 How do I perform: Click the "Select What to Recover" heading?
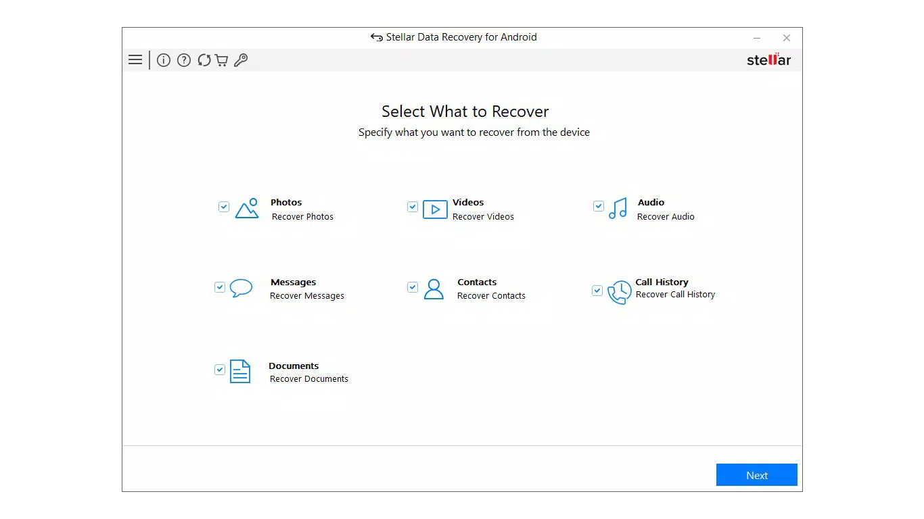465,112
